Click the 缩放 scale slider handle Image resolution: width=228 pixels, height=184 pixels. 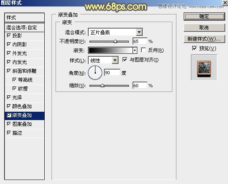(102, 86)
